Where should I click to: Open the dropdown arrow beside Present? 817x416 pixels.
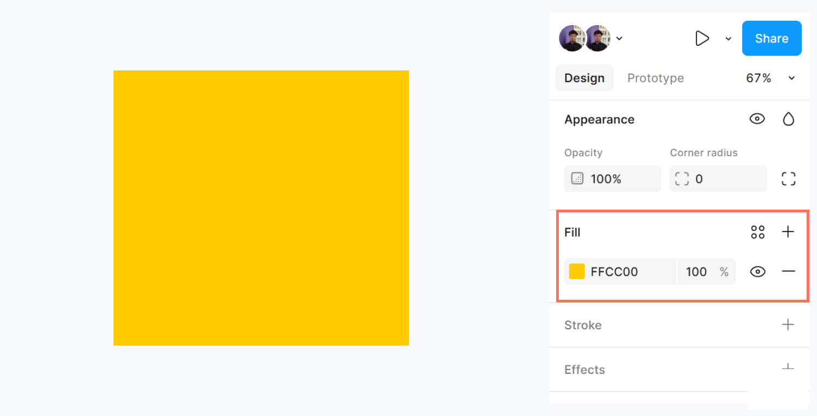click(x=728, y=38)
